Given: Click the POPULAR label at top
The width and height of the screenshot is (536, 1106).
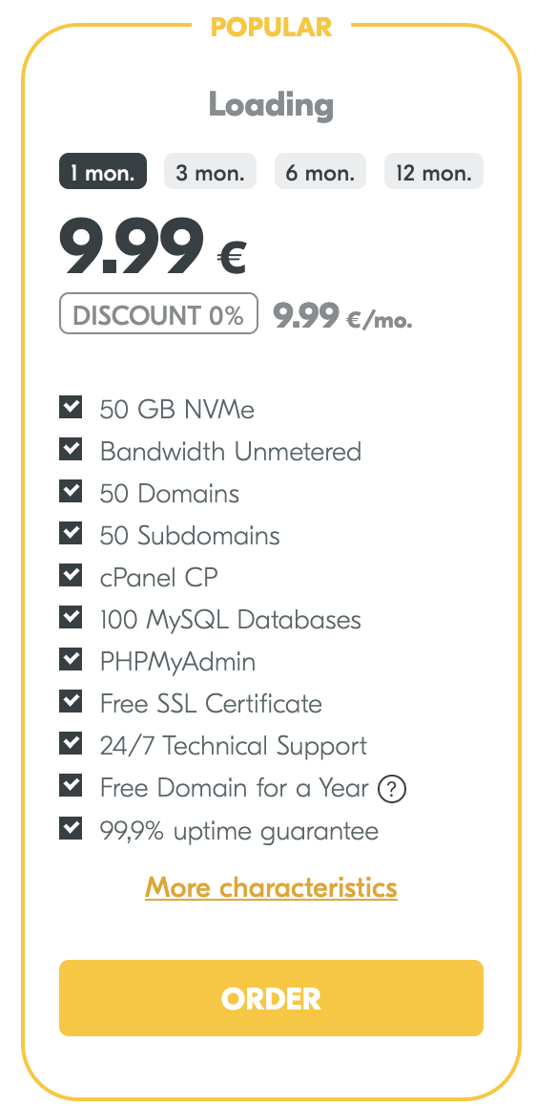Looking at the screenshot, I should [x=271, y=28].
